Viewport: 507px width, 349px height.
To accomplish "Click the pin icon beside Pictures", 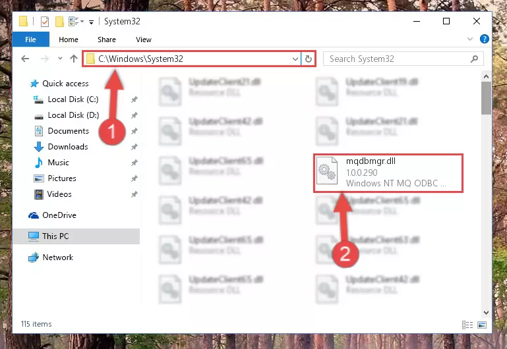I will pos(134,178).
